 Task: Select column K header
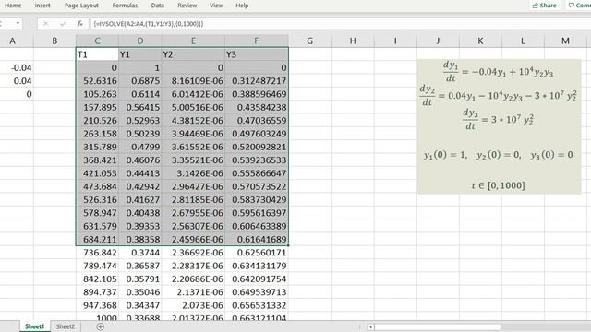pyautogui.click(x=480, y=41)
